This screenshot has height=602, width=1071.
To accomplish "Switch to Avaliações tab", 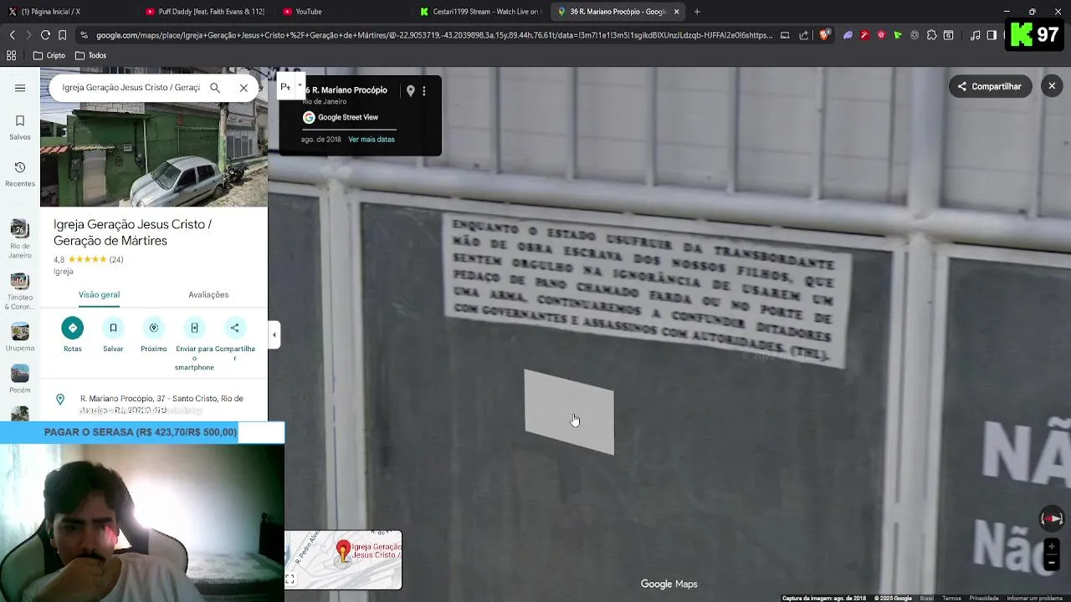I will pos(208,294).
